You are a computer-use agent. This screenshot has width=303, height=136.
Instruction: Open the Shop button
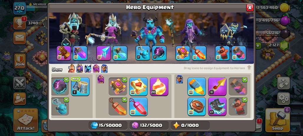277,120
